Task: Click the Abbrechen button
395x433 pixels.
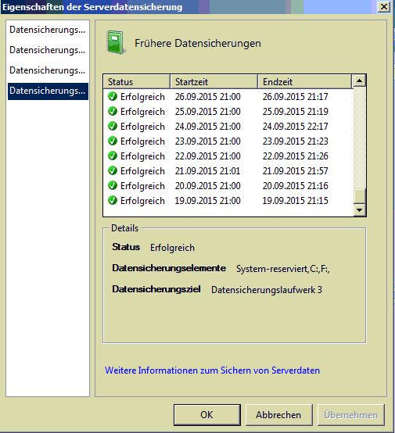Action: (279, 415)
